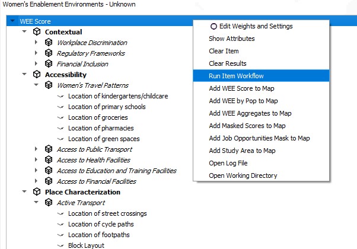Click the cube icon next to Place Characterization

pos(37,192)
